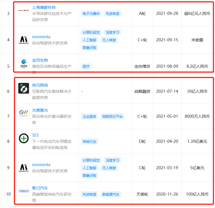This screenshot has width=215, height=208.
Task: Select the 新能源汽车 tag
Action: coord(111,194)
